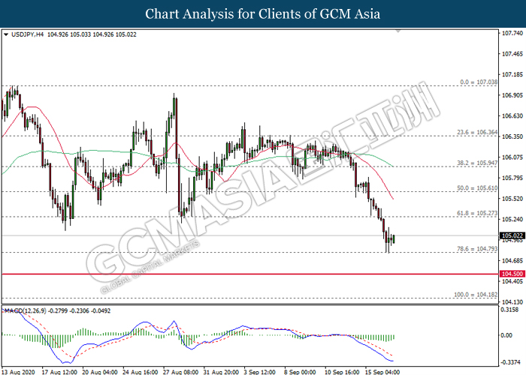
Task: Click the 78.6 = 104.793 Fibonacci label
Action: pyautogui.click(x=477, y=249)
